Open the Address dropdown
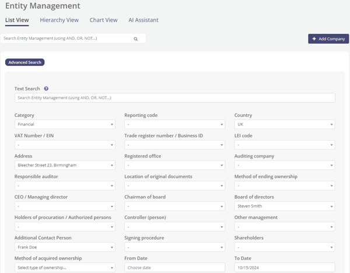Screen dimensions: 350x273 [64, 165]
